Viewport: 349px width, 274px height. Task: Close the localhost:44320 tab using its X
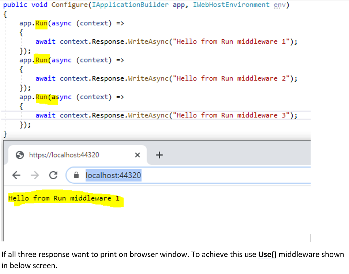click(x=137, y=155)
